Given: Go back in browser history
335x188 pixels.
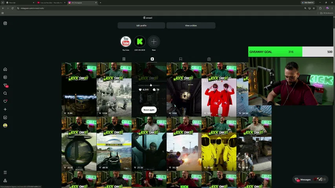Looking at the screenshot, I should point(3,8).
